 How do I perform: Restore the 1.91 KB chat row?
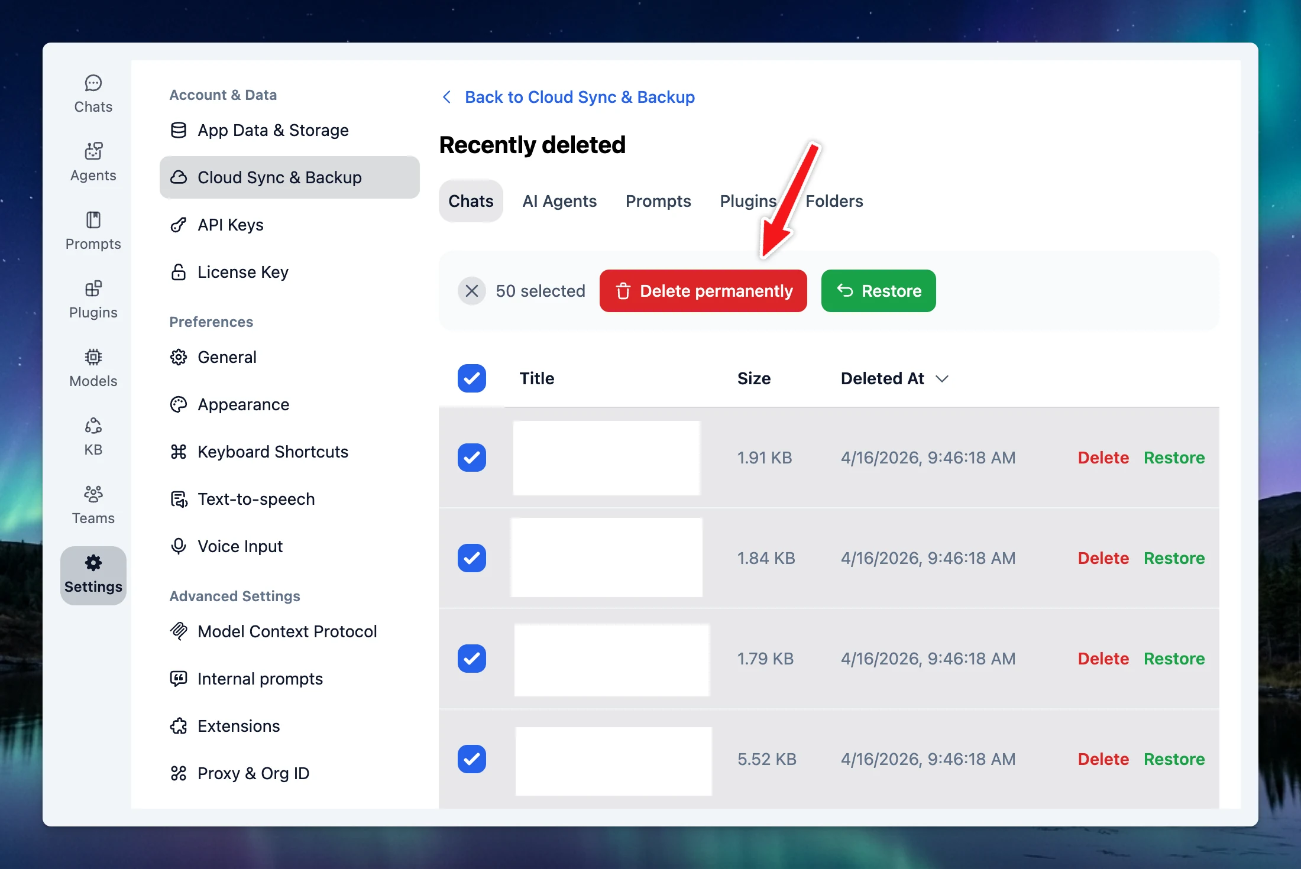point(1174,458)
